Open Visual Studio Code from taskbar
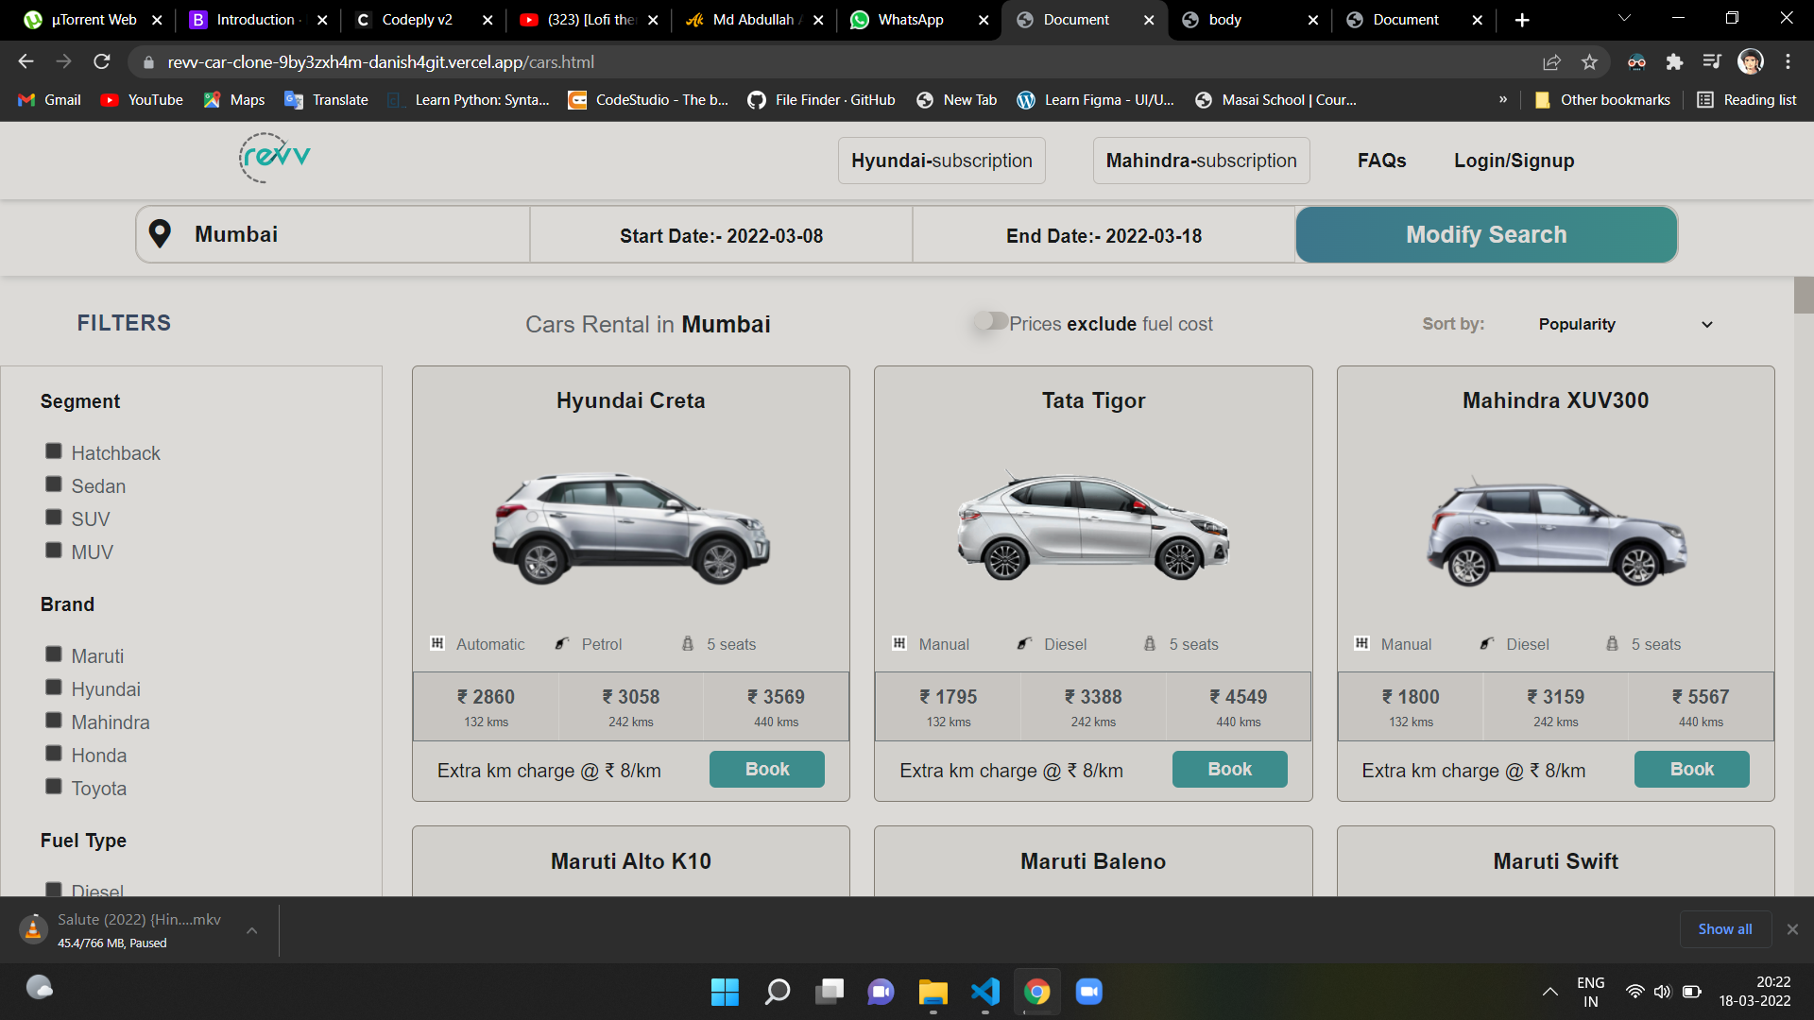Image resolution: width=1814 pixels, height=1020 pixels. click(984, 992)
